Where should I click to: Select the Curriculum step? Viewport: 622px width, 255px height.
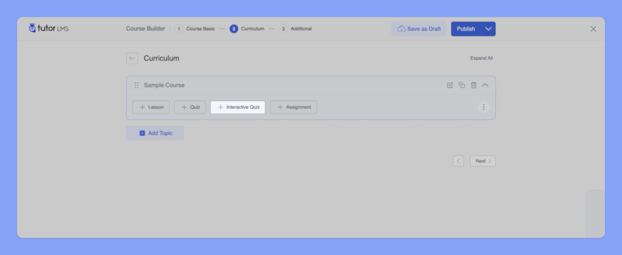(x=247, y=29)
